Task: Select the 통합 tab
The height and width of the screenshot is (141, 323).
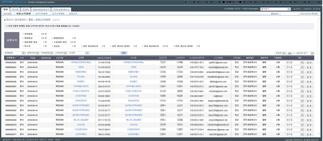Action: pyautogui.click(x=5, y=9)
